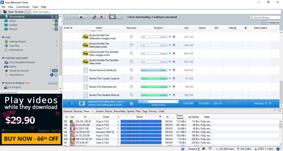Collapse the CONTENT DISCOVERY section
The width and height of the screenshot is (283, 151).
pos(3,58)
